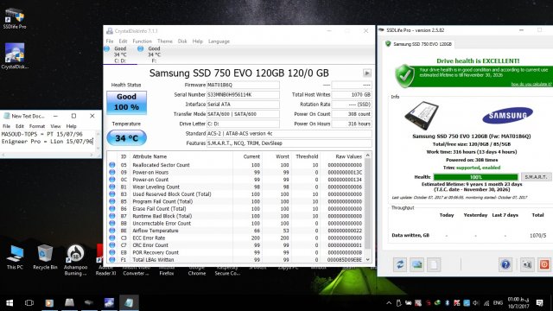Click the Firmware field MAT01B6Q
Image resolution: width=553 pixels, height=311 pixels.
tap(243, 85)
